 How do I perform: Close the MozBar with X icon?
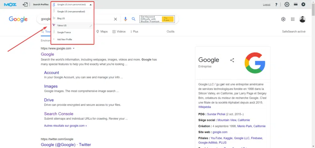pos(303,4)
